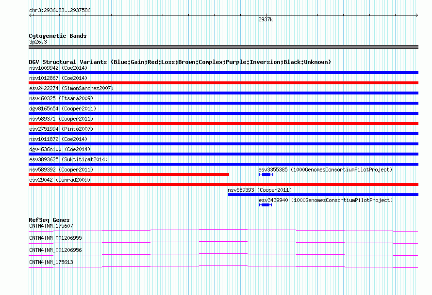The height and width of the screenshot is (295, 432).
Task: Click the blue bar under nsv589393
Action: (x=323, y=195)
